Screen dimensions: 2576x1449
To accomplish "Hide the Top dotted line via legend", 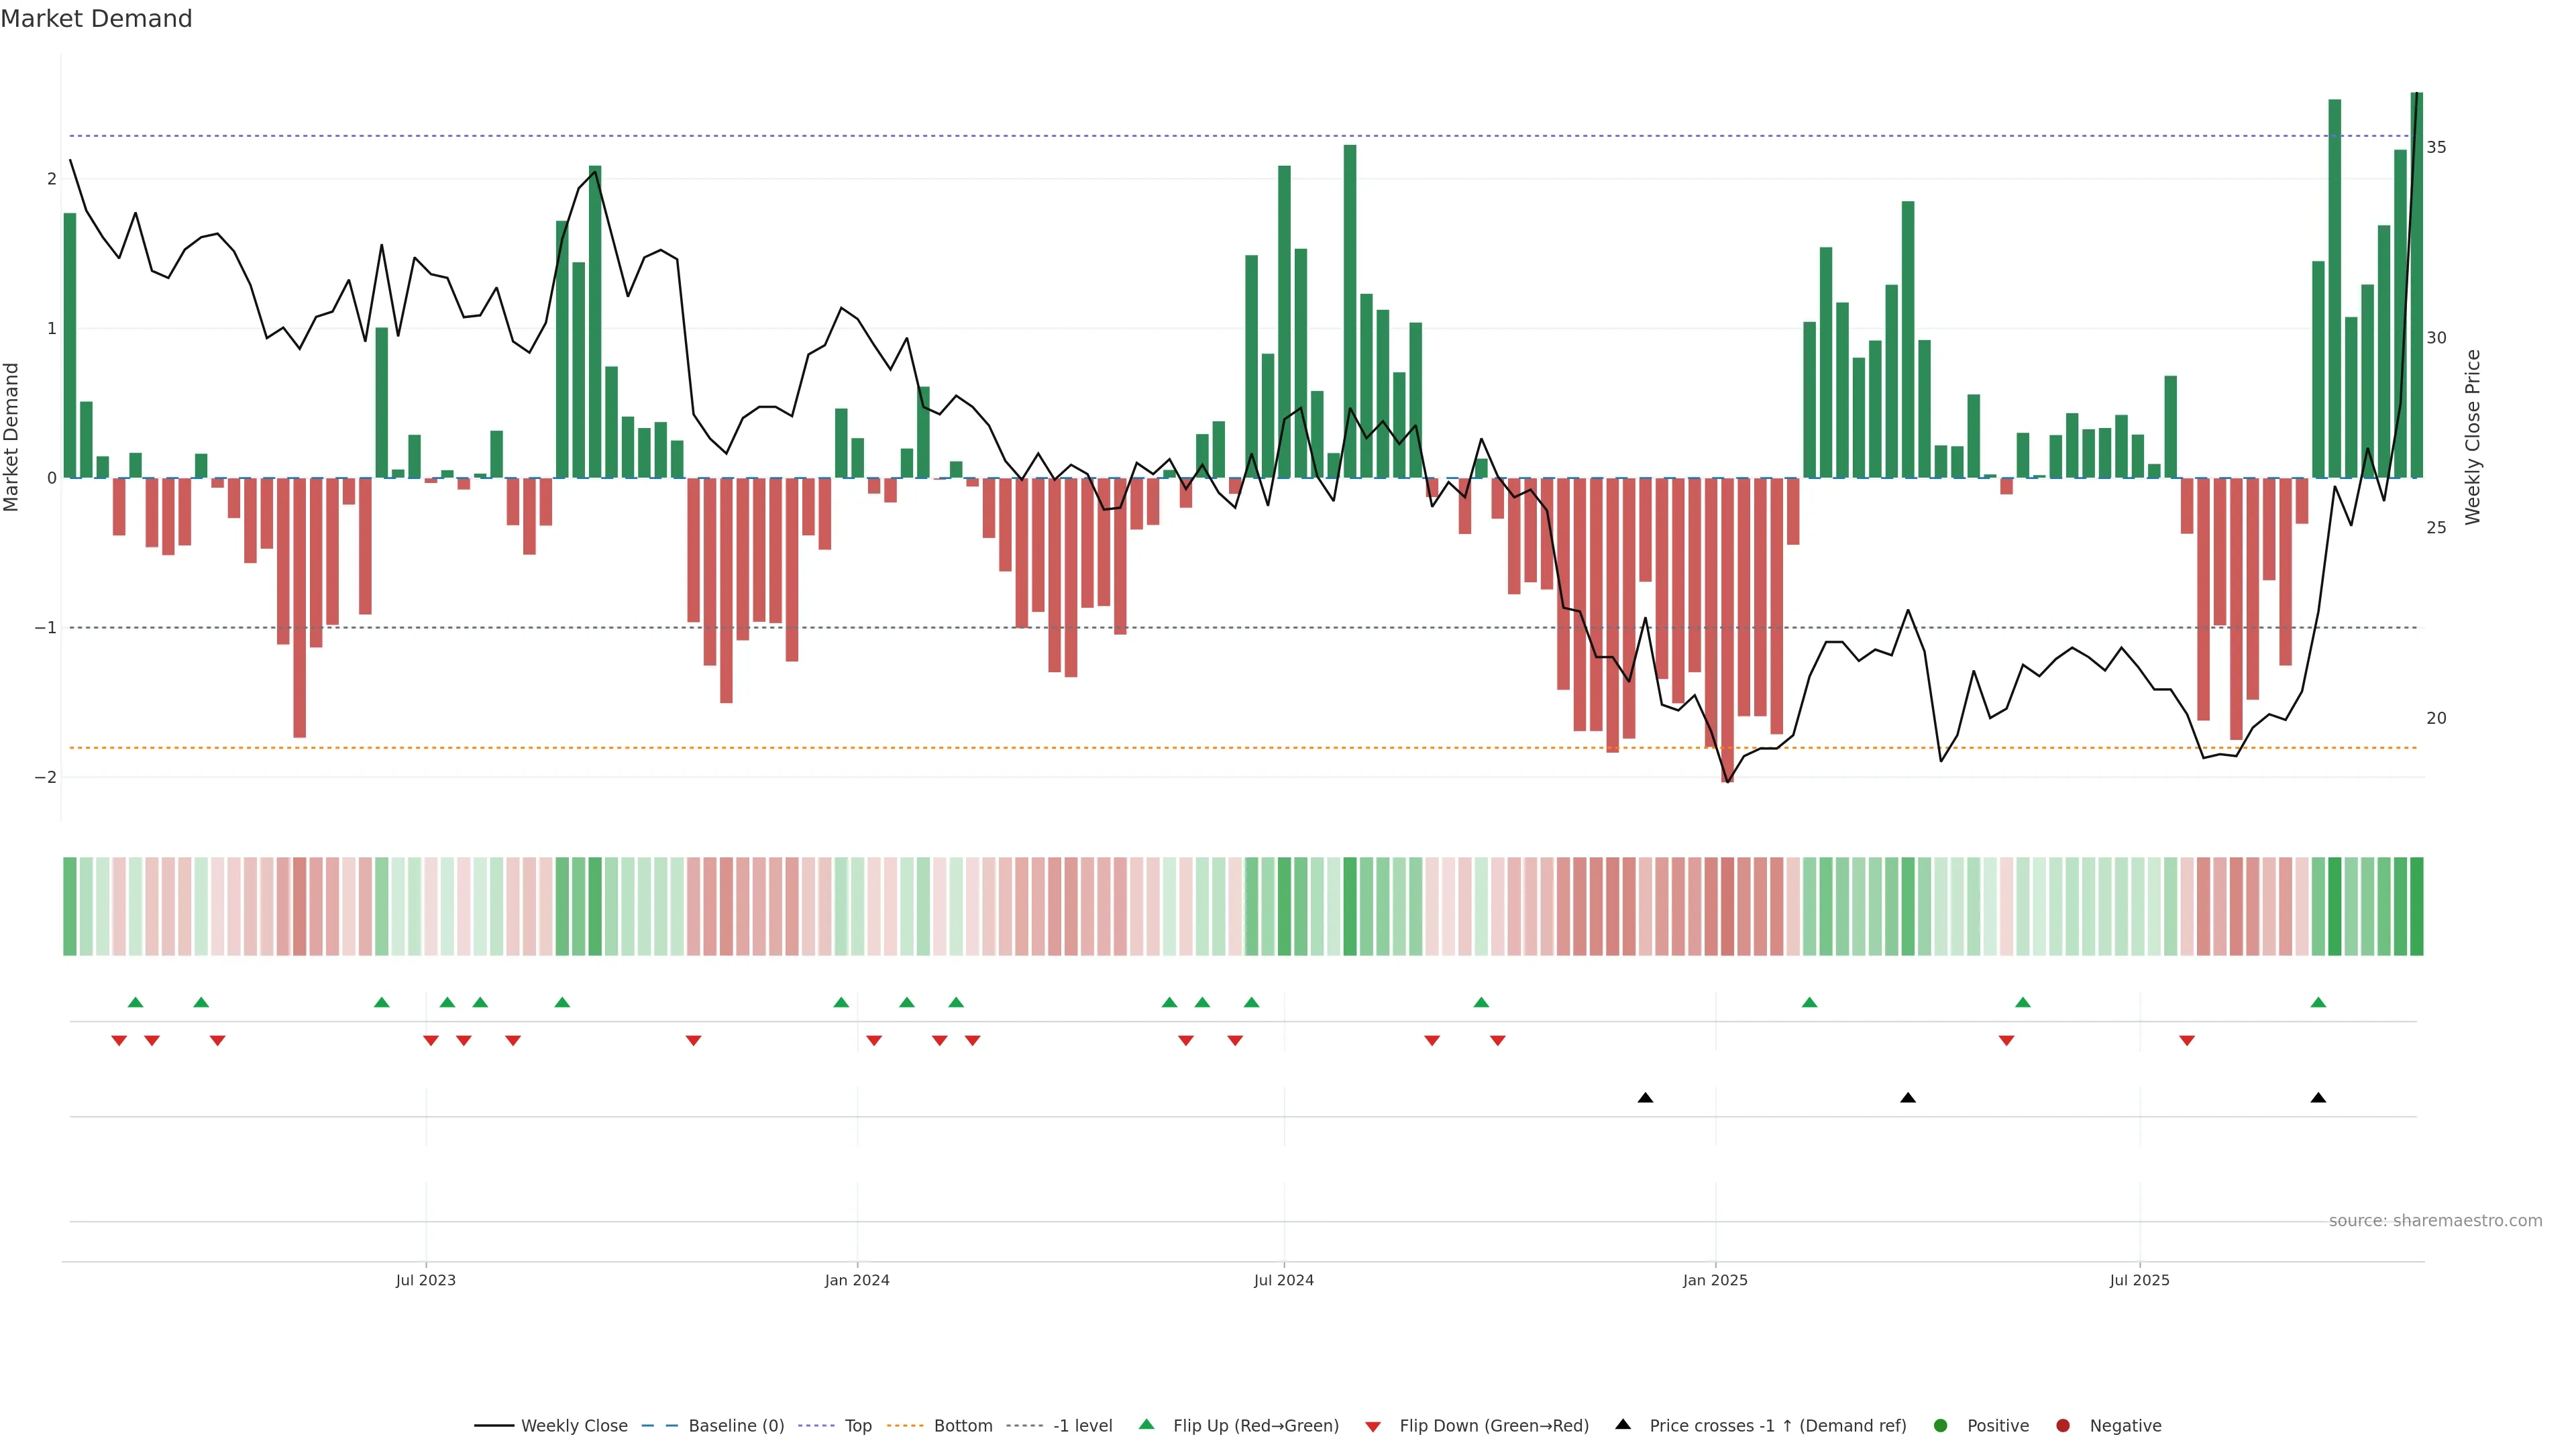I will point(857,1426).
